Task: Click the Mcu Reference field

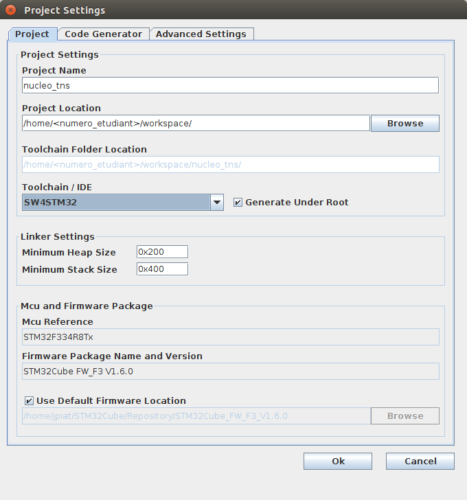Action: (230, 337)
